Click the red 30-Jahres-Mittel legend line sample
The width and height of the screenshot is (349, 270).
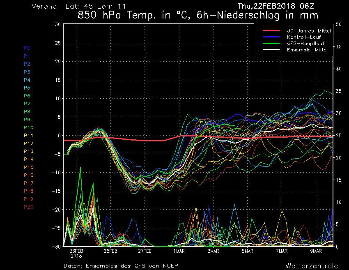271,31
